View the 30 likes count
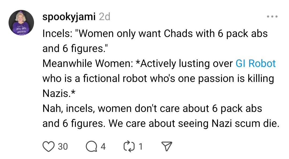Screen dimensions: 289x159 point(63,146)
